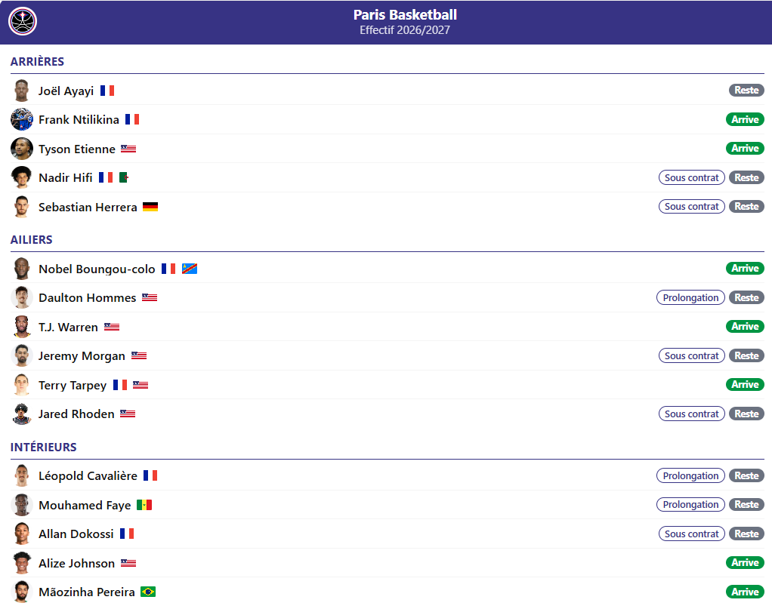The width and height of the screenshot is (772, 609).
Task: Click the Arrive badge for Frank Ntilikina
Action: [745, 119]
